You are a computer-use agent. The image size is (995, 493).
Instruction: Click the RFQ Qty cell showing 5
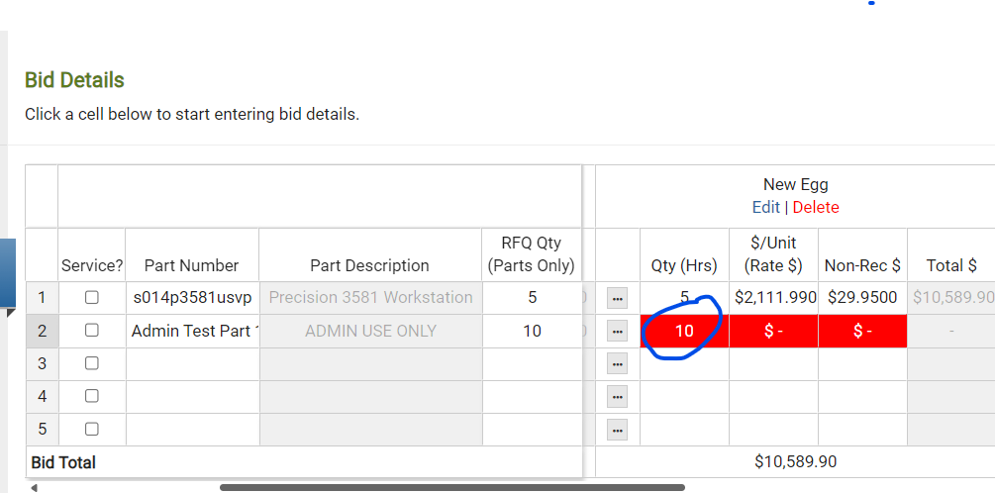532,297
